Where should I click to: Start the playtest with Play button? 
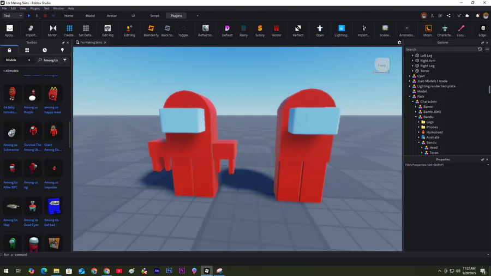pyautogui.click(x=29, y=16)
